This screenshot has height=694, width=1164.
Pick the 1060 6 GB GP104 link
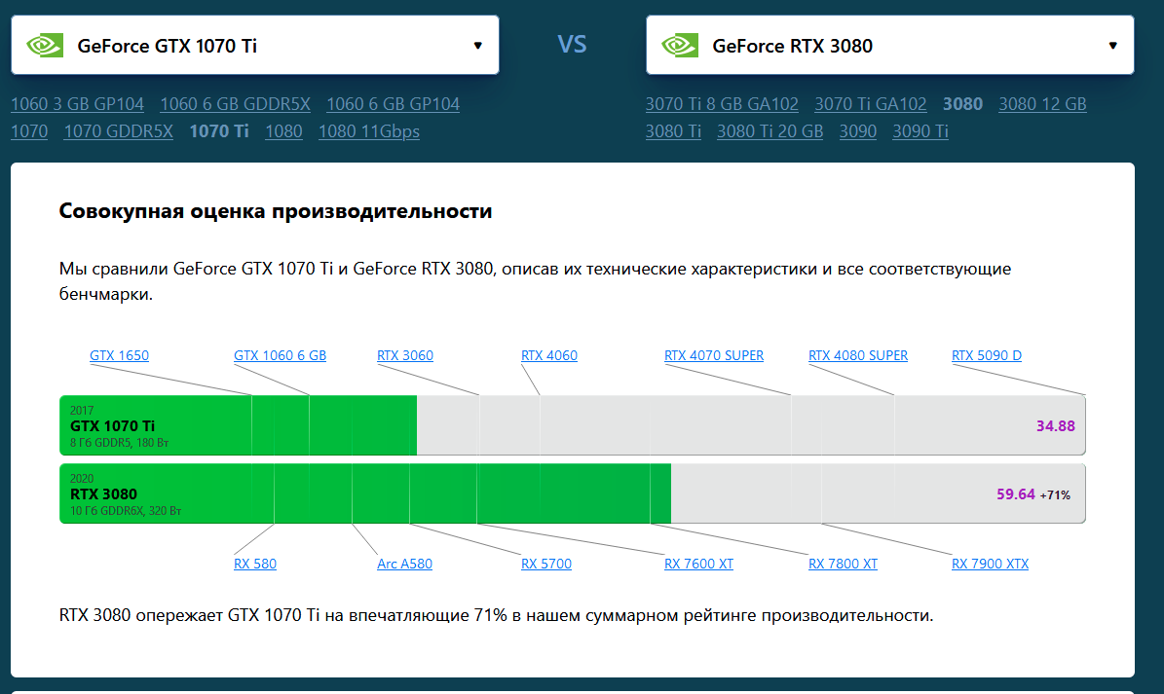point(393,104)
